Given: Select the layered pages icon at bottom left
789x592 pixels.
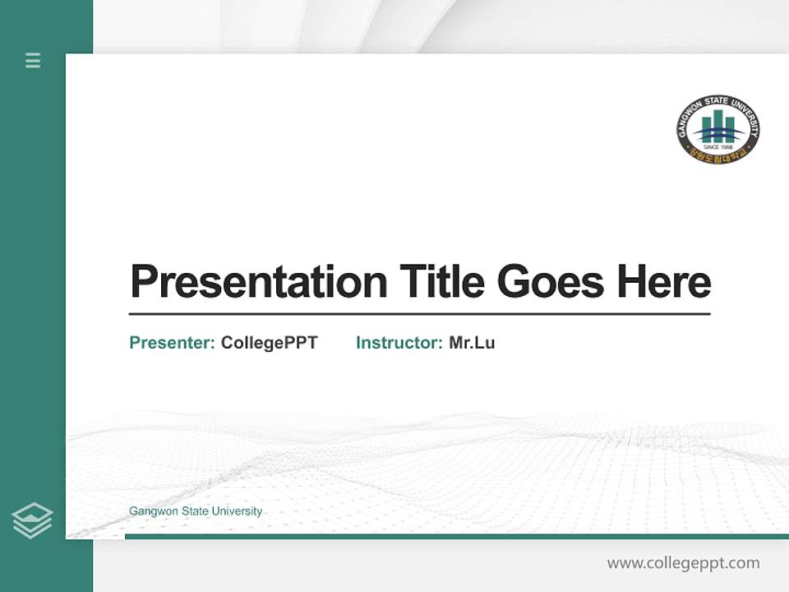Looking at the screenshot, I should 33,518.
